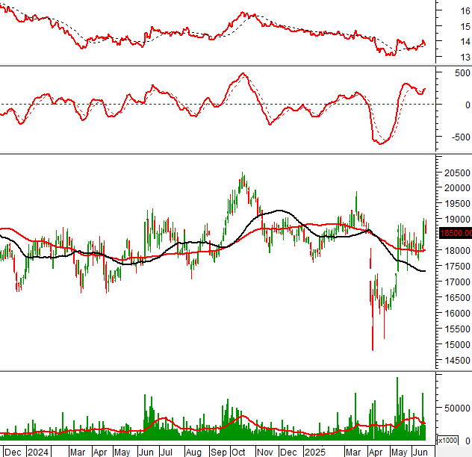The height and width of the screenshot is (457, 472).
Task: Click the 2024 year label on time axis
Action: coord(38,453)
